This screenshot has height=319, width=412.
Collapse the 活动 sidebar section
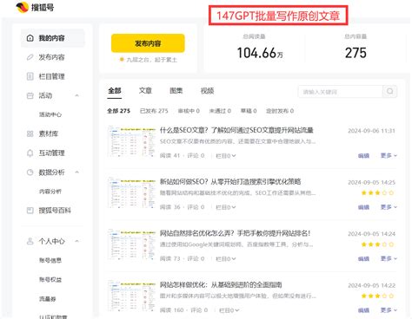pos(76,95)
